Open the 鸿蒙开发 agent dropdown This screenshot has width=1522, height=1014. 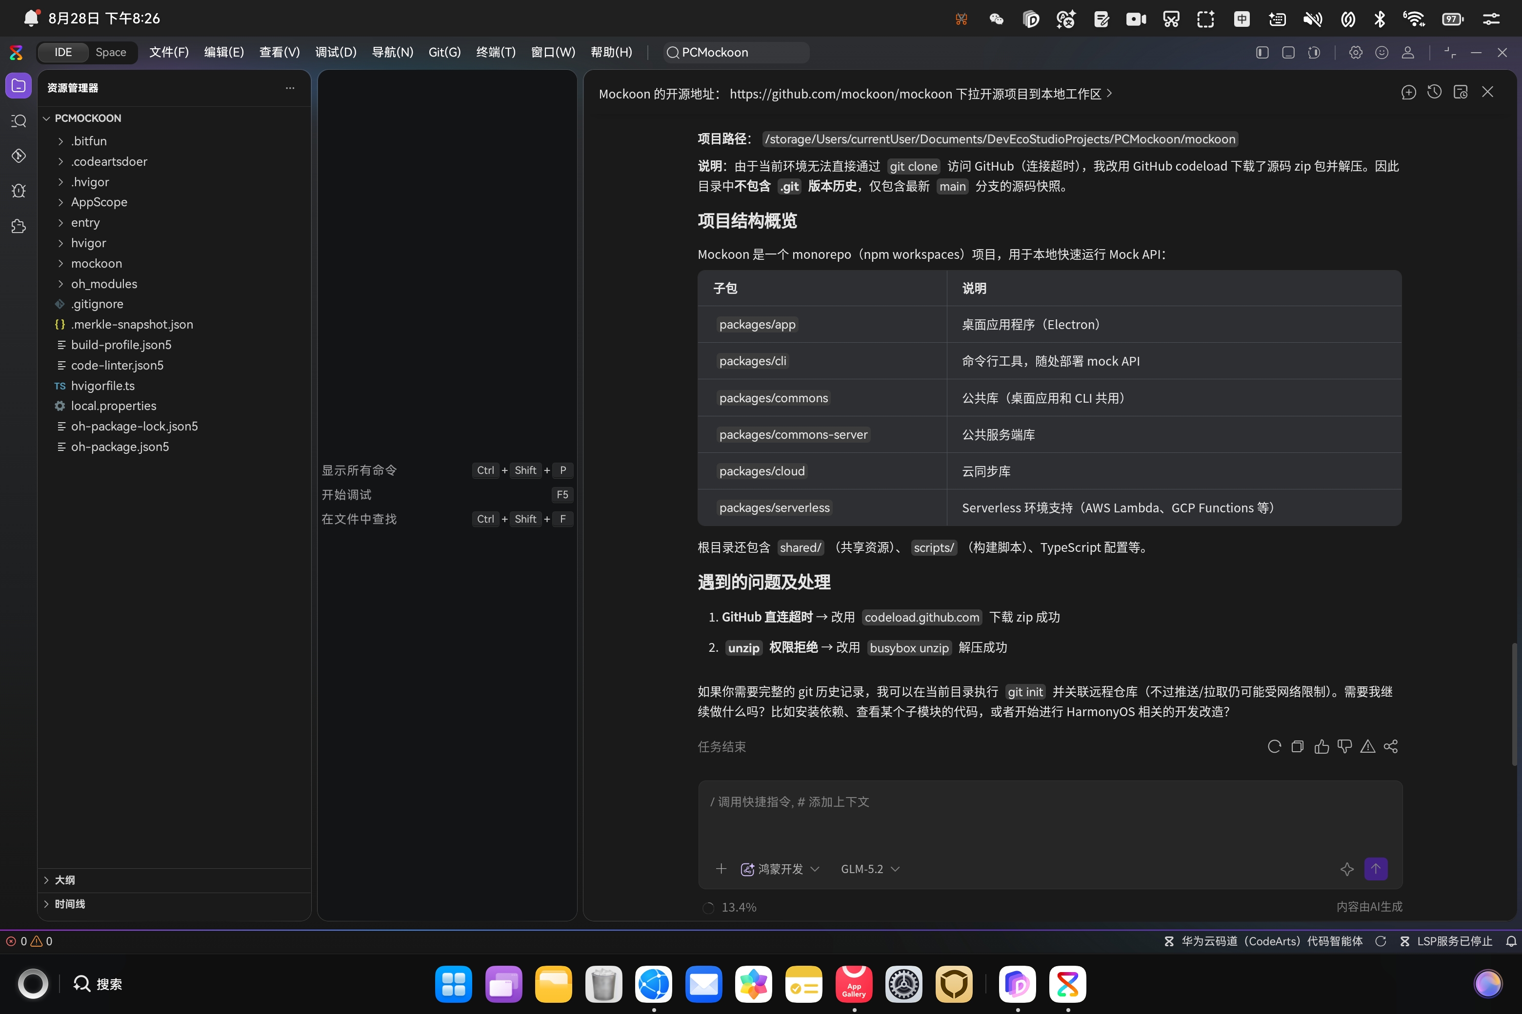[x=780, y=869]
